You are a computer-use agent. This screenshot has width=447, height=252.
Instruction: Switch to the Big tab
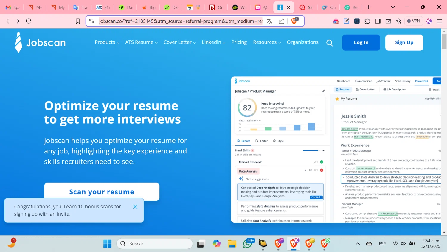pos(148,7)
